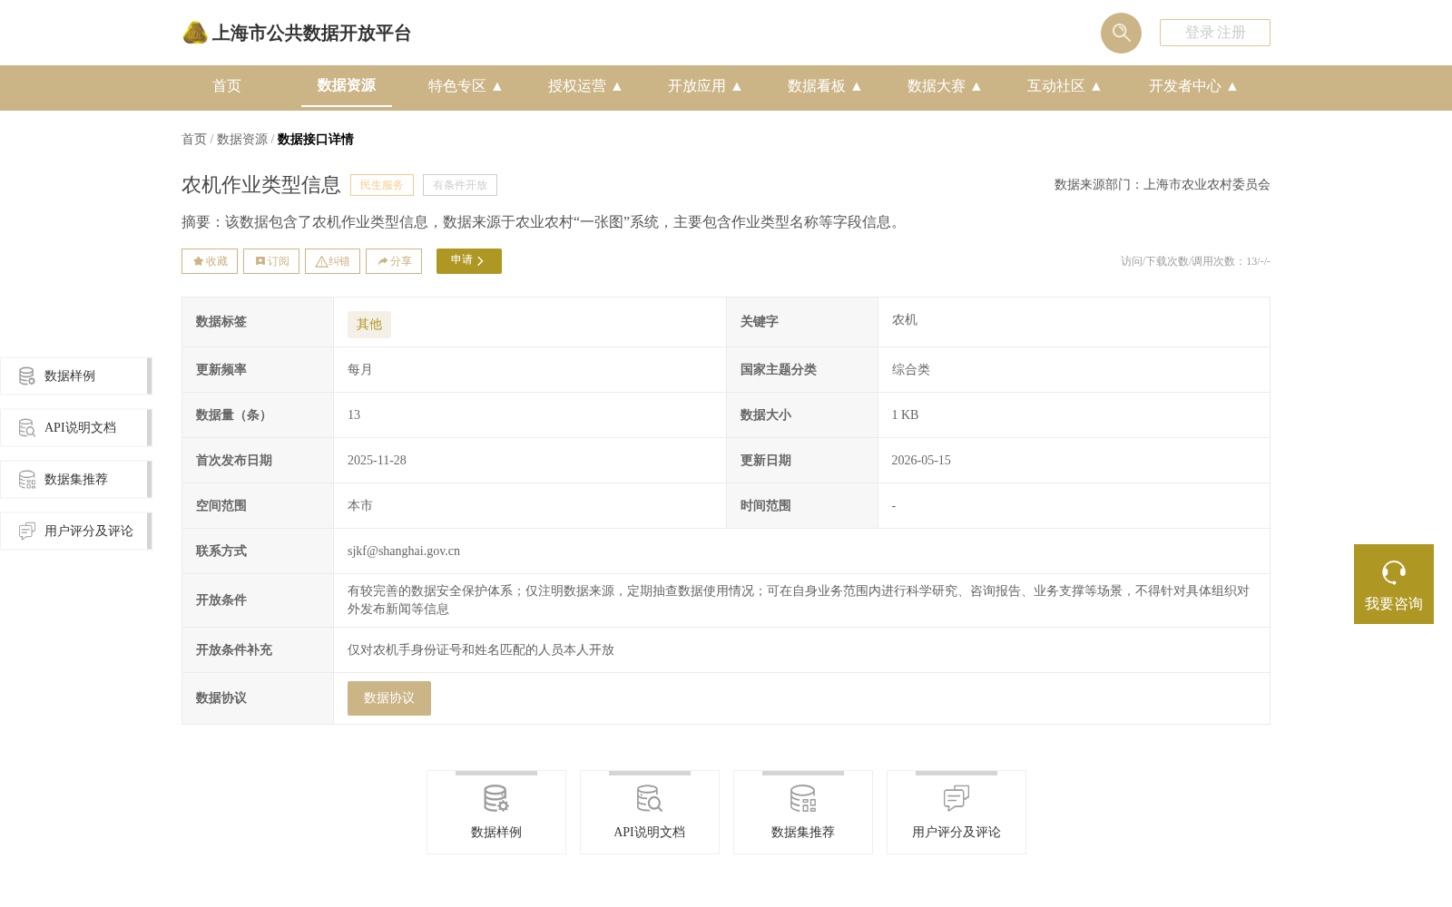Click the update date 2026-05-15
Viewport: 1452px width, 907px height.
[921, 461]
